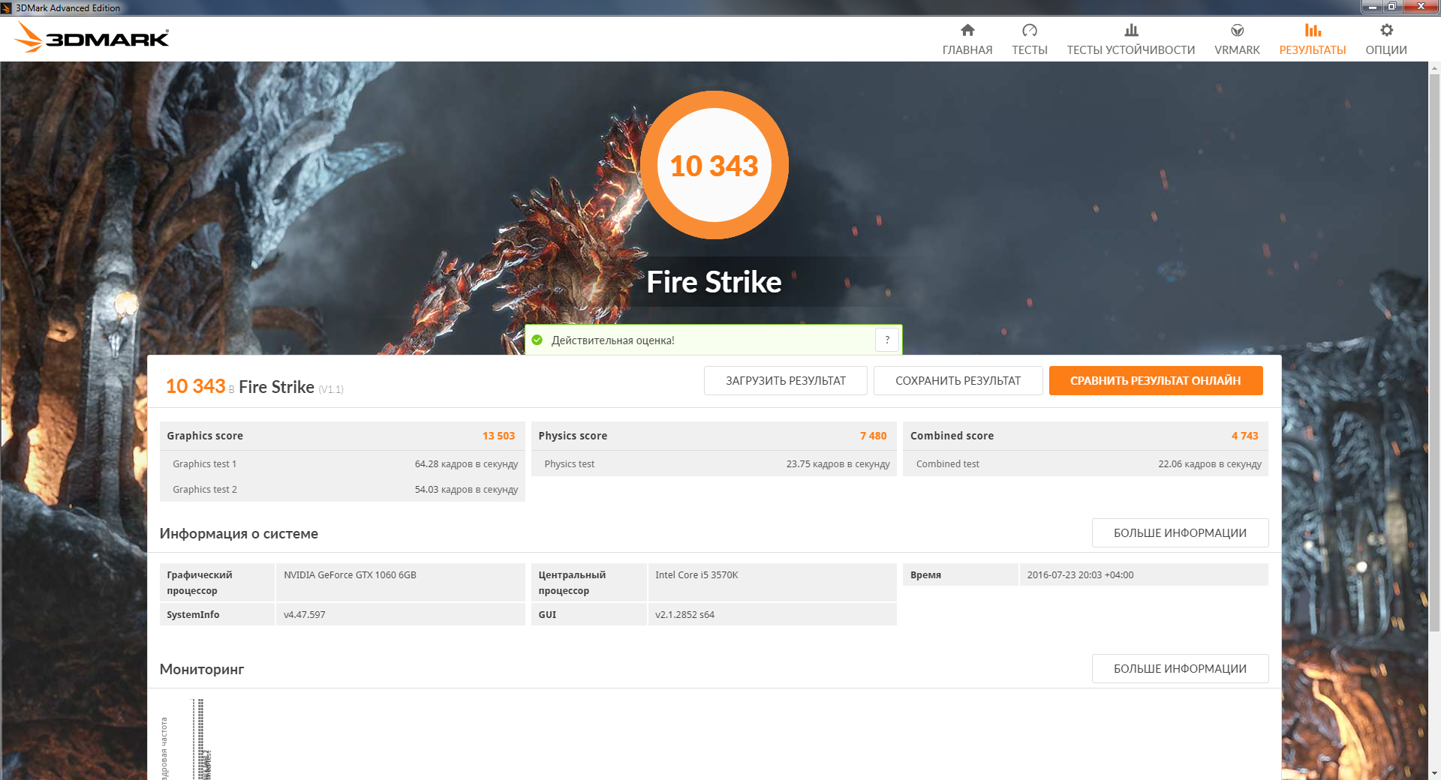Click the Fire Strike title heading
The height and width of the screenshot is (780, 1441).
[x=714, y=282]
